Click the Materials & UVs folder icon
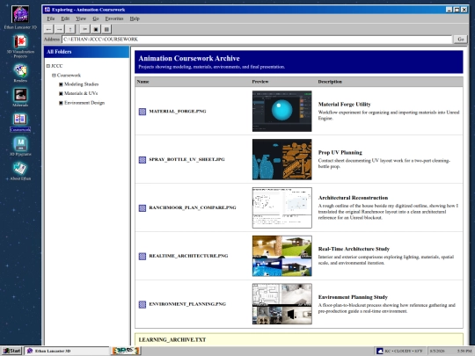The image size is (475, 356). pos(61,93)
